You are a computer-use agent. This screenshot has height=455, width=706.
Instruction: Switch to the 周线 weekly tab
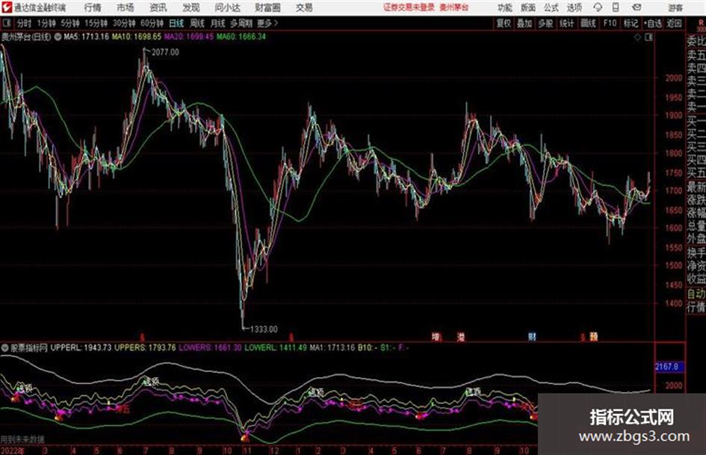(197, 23)
